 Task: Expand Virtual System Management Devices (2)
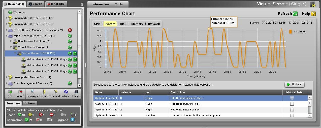(x=7, y=30)
